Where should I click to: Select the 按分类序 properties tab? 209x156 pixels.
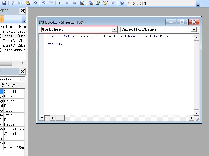8,85
